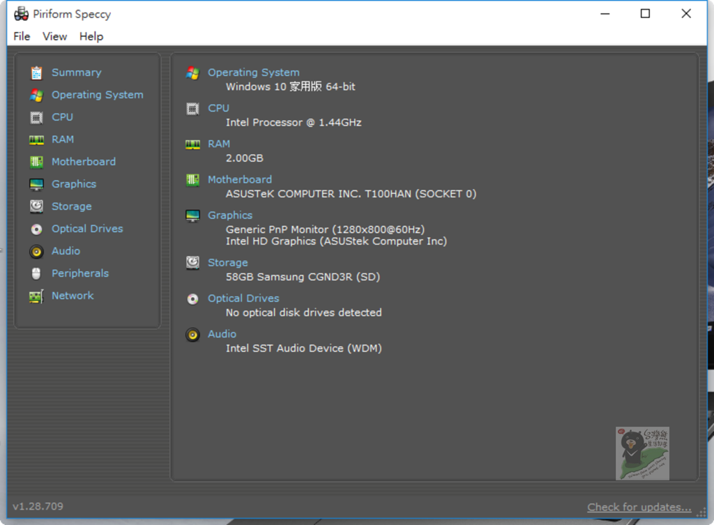The image size is (714, 525).
Task: Click the Optical Drives disc icon in summary pane
Action: pyautogui.click(x=192, y=298)
